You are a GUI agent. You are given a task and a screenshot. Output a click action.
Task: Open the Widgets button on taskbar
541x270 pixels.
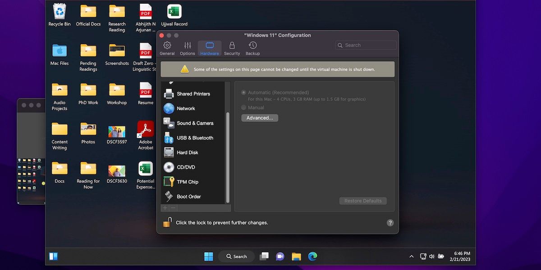coord(53,256)
